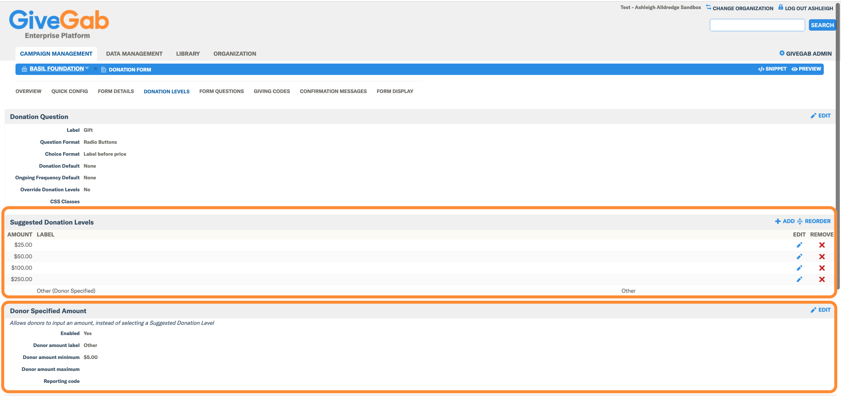Screen dimensions: 841x396
Task: Focus the search input field
Action: [757, 25]
